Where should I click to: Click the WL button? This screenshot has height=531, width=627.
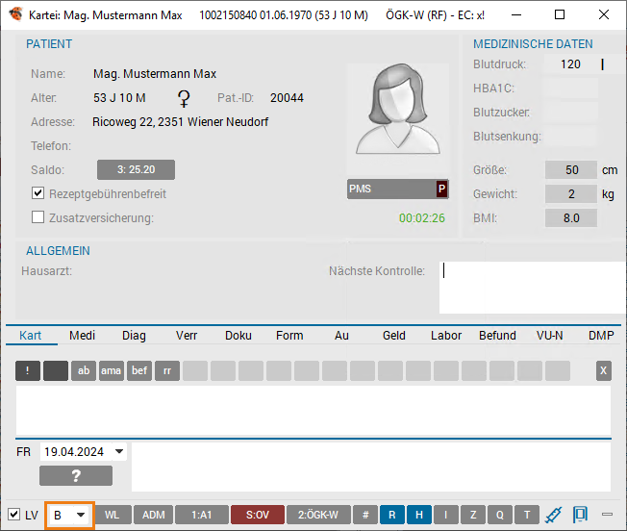coord(112,515)
